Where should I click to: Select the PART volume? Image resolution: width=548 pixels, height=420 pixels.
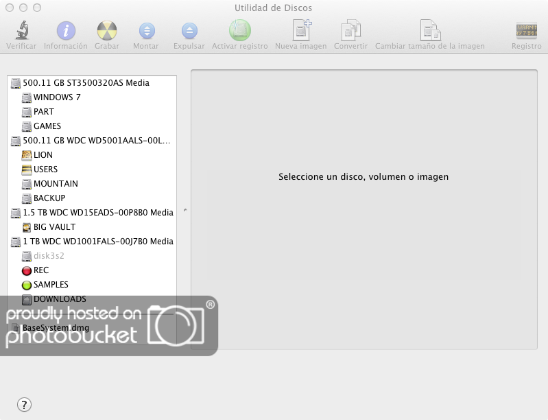pyautogui.click(x=92, y=112)
